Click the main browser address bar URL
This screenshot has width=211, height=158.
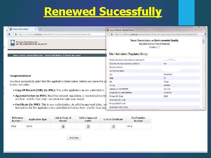point(55,34)
